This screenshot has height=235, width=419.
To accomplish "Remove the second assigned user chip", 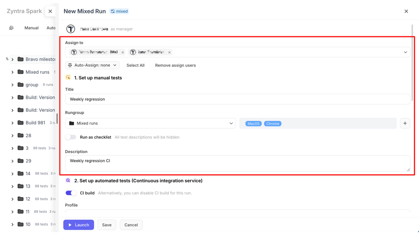I will (x=169, y=52).
